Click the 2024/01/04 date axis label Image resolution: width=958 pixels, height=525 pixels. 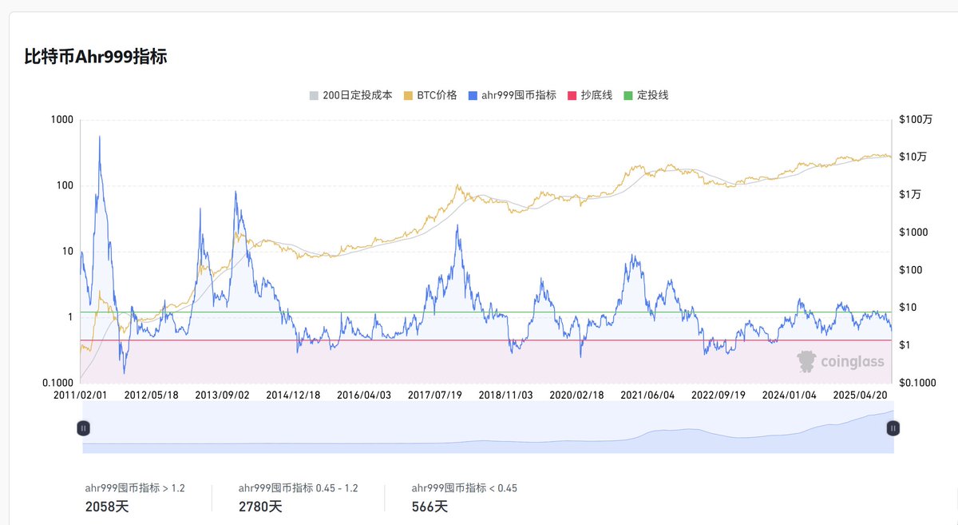tap(790, 395)
